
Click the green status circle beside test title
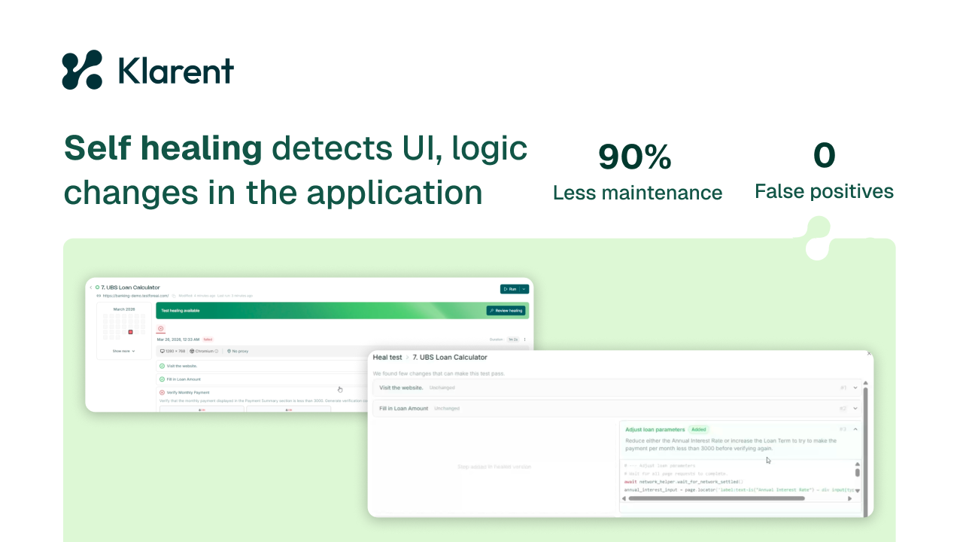(97, 288)
